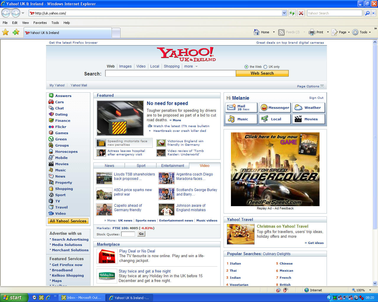Open the Sport football icon in sidebar

[51, 195]
